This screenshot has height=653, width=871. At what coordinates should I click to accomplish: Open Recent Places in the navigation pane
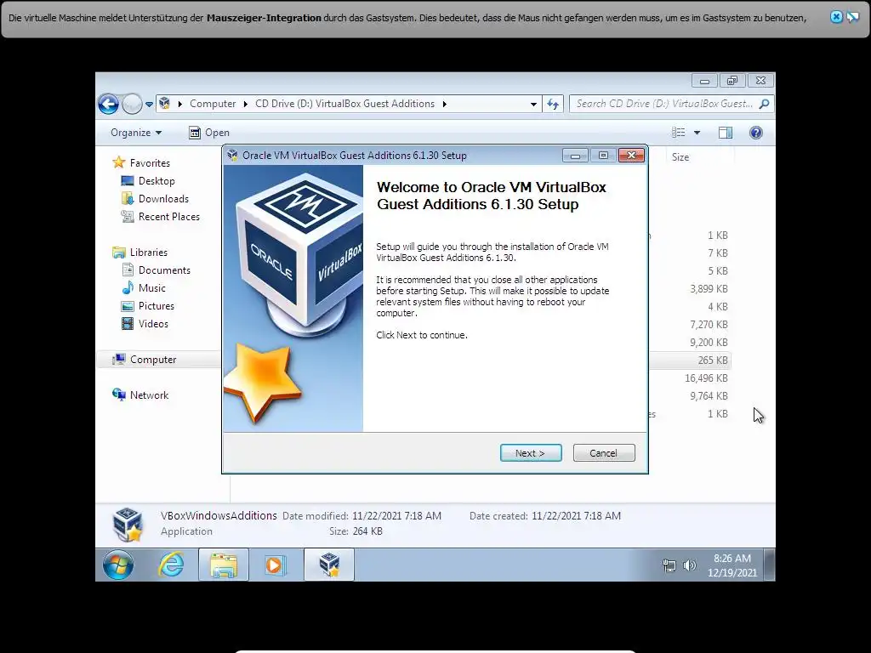click(x=161, y=217)
